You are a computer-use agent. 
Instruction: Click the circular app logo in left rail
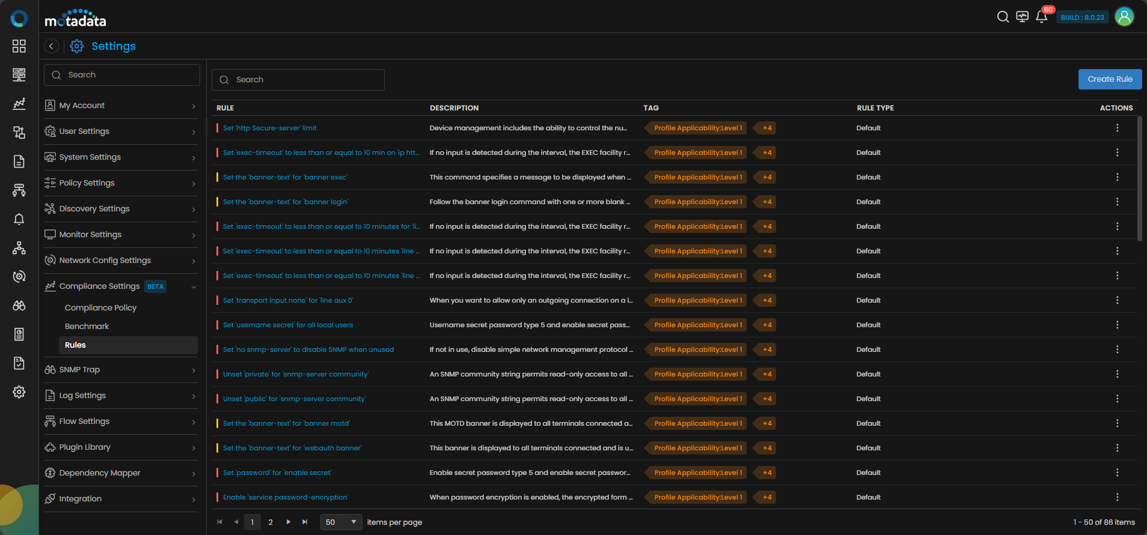pos(19,19)
